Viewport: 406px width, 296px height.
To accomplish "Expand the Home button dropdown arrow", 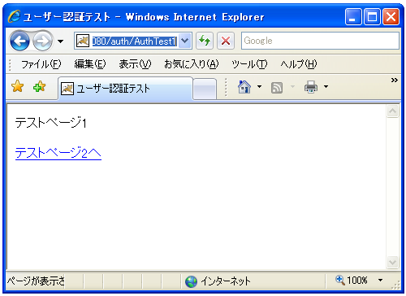I will pos(259,87).
